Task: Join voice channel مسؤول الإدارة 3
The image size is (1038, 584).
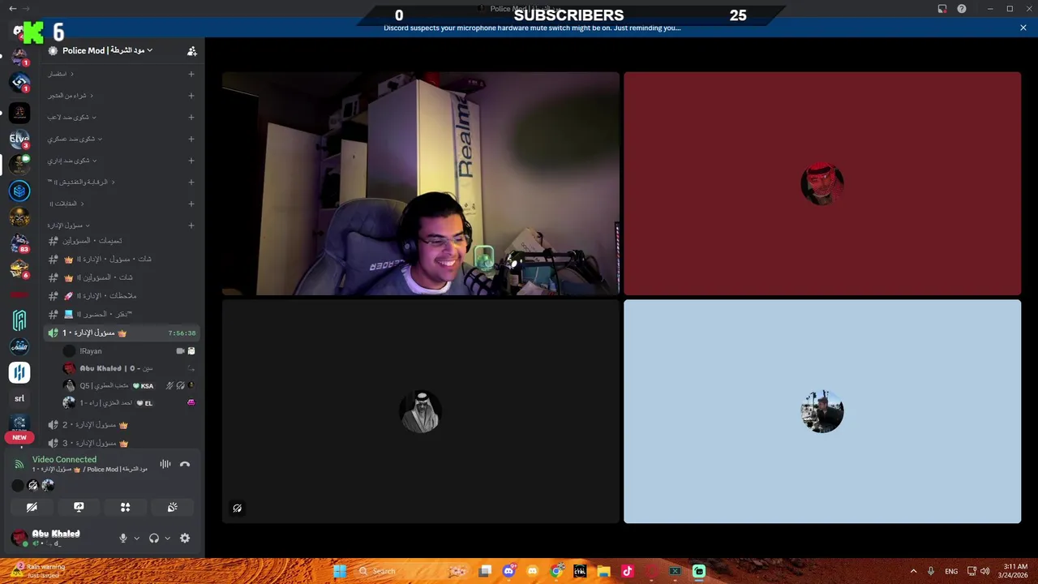Action: tap(122, 443)
